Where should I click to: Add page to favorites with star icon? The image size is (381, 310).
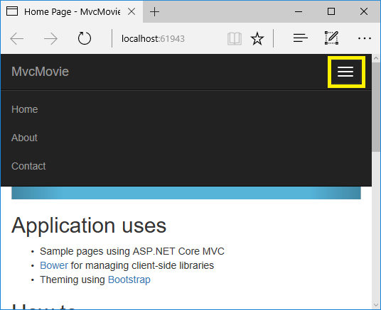click(x=257, y=38)
